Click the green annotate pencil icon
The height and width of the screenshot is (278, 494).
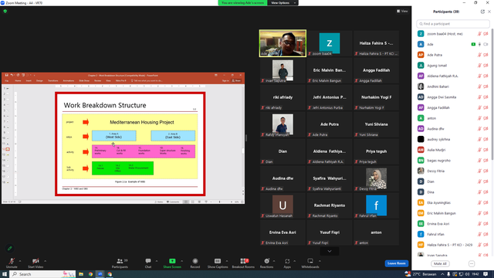pyautogui.click(x=10, y=249)
